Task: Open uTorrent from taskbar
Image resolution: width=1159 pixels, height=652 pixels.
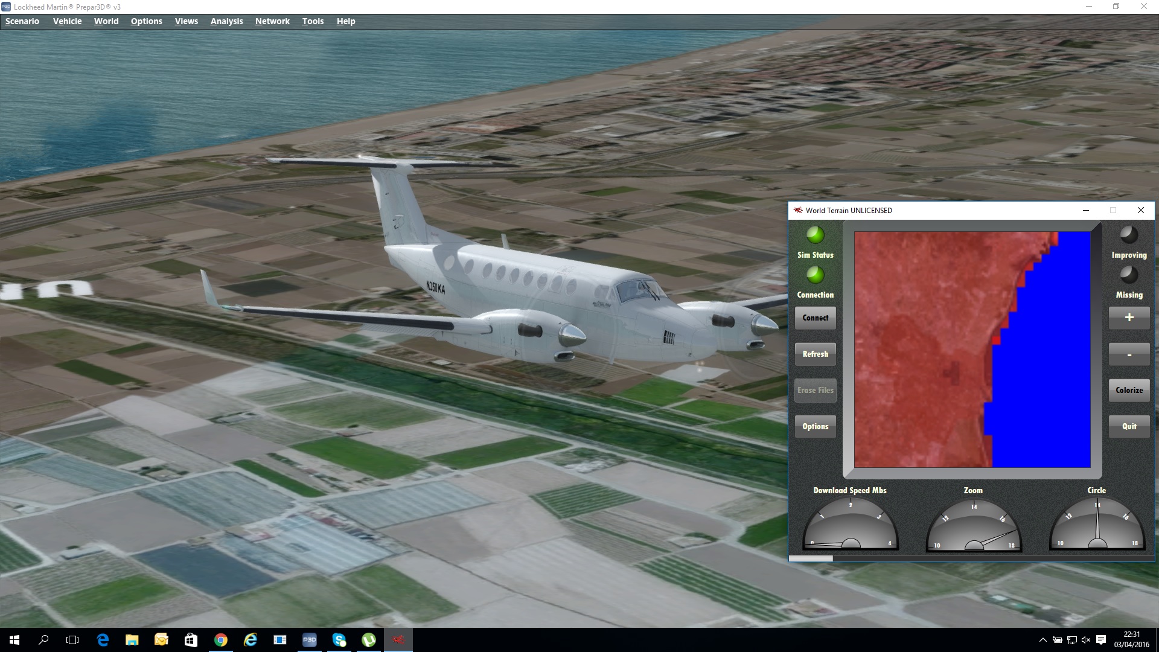Action: tap(368, 640)
